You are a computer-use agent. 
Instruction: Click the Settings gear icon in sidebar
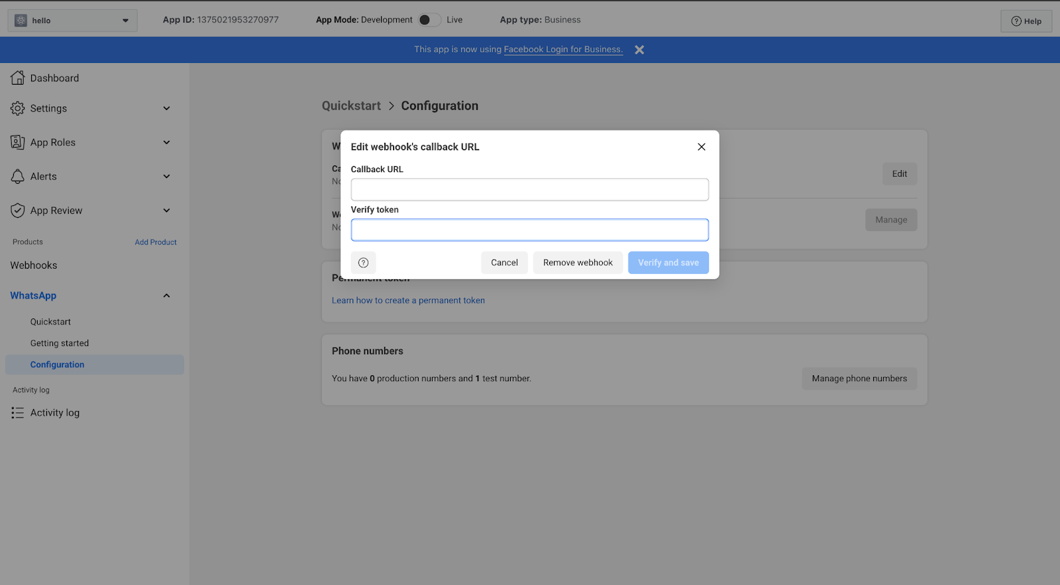pyautogui.click(x=18, y=109)
